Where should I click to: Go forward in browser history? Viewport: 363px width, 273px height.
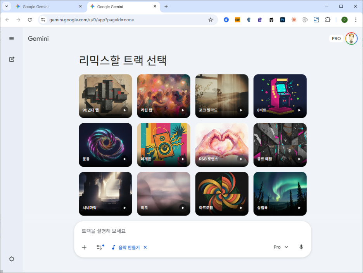[x=19, y=20]
